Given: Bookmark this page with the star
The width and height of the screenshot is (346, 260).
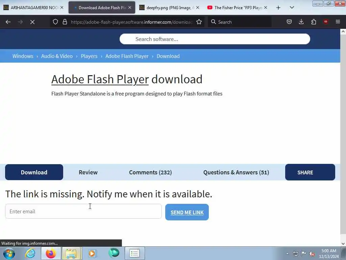Looking at the screenshot, I should [199, 22].
